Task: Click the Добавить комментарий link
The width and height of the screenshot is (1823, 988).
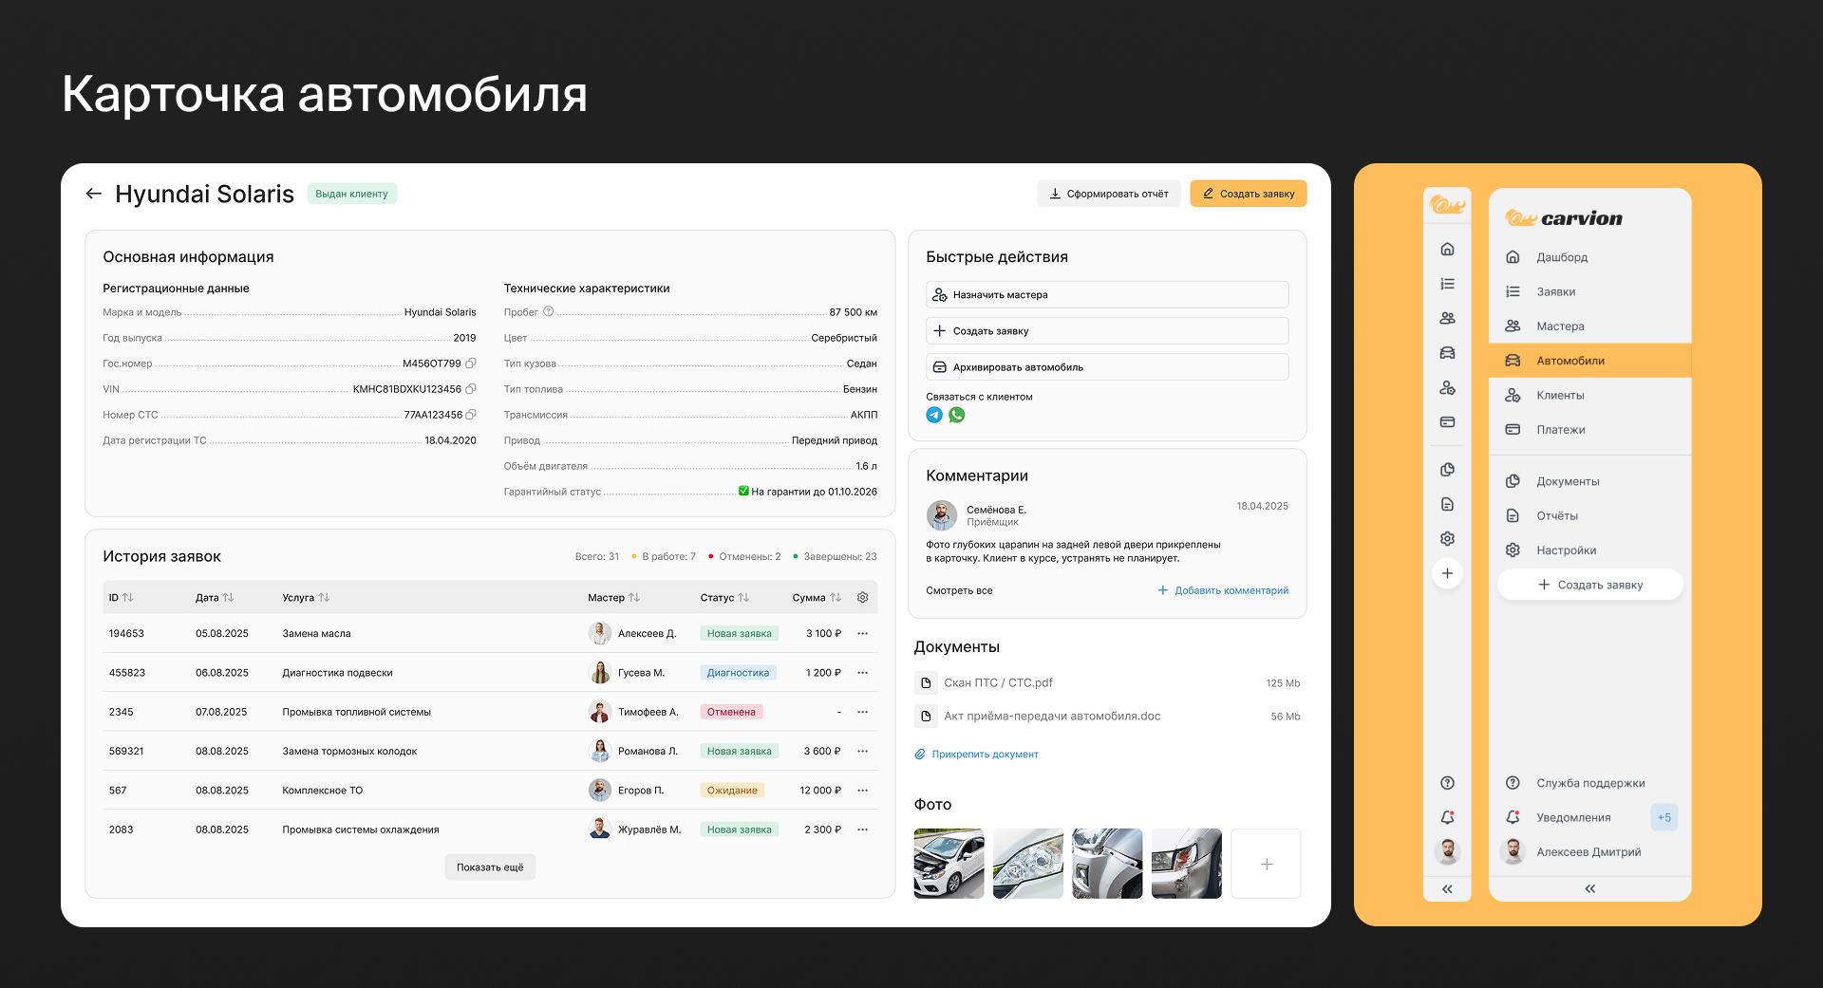Action: pos(1223,590)
